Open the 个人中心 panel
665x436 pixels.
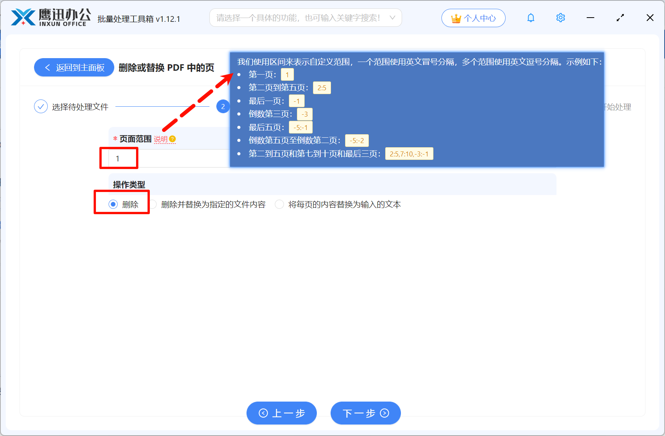[x=473, y=18]
